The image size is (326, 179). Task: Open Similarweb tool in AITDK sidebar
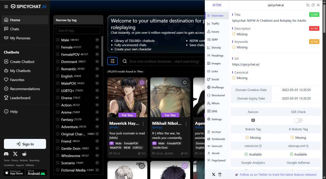tap(216, 139)
